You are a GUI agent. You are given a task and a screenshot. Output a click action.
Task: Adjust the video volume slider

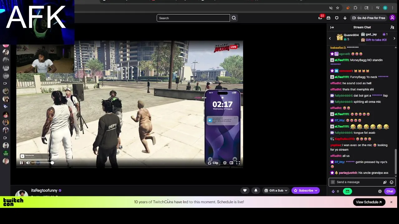(x=42, y=163)
